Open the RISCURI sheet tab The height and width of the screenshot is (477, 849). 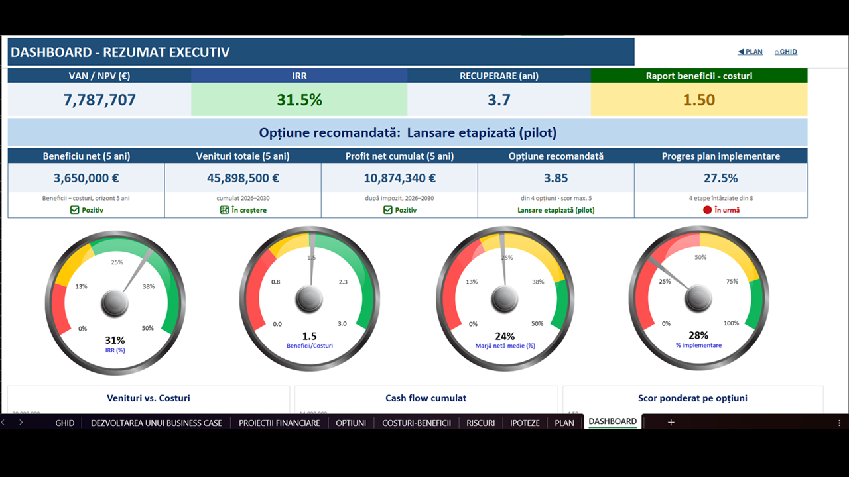point(480,423)
